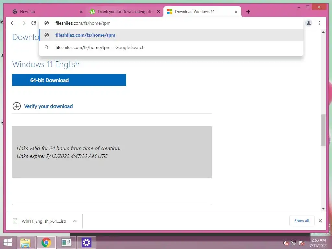Click the scrollbar down arrow

pyautogui.click(x=323, y=209)
